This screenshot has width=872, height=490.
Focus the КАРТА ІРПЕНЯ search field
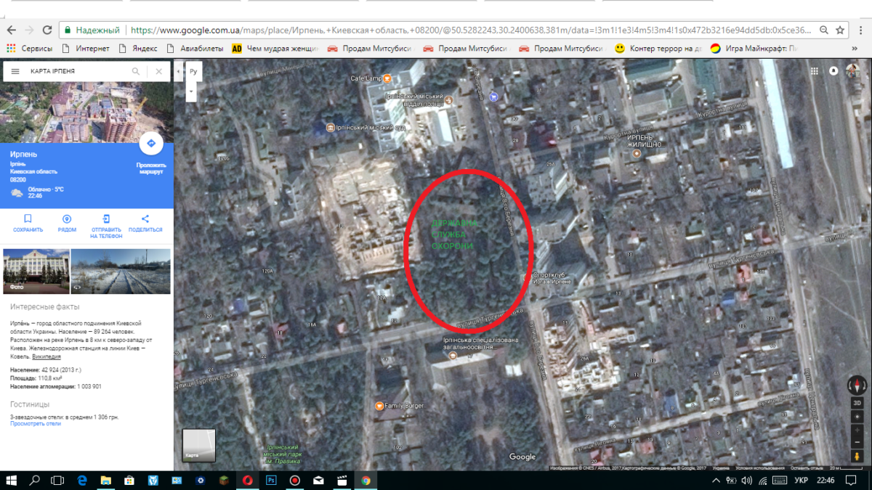tap(77, 72)
